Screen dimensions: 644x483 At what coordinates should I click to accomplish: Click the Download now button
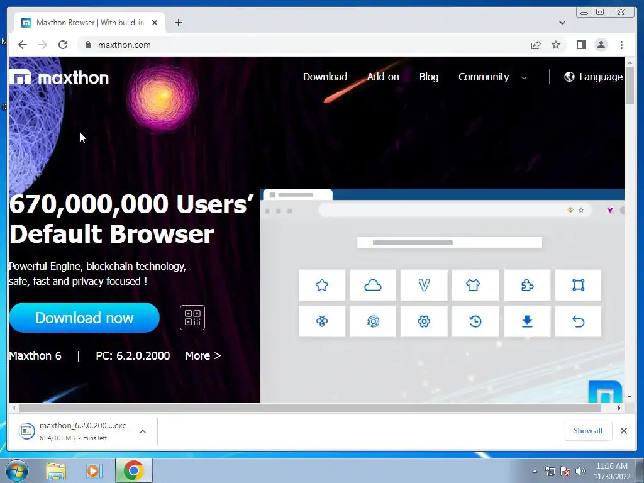(x=84, y=318)
